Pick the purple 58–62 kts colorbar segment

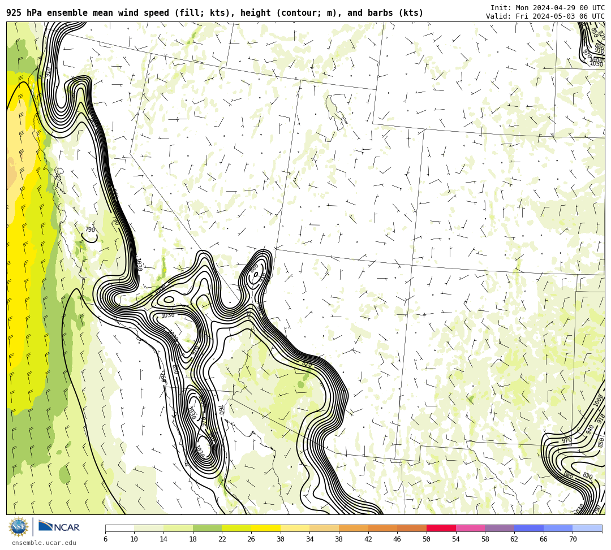[x=500, y=528]
